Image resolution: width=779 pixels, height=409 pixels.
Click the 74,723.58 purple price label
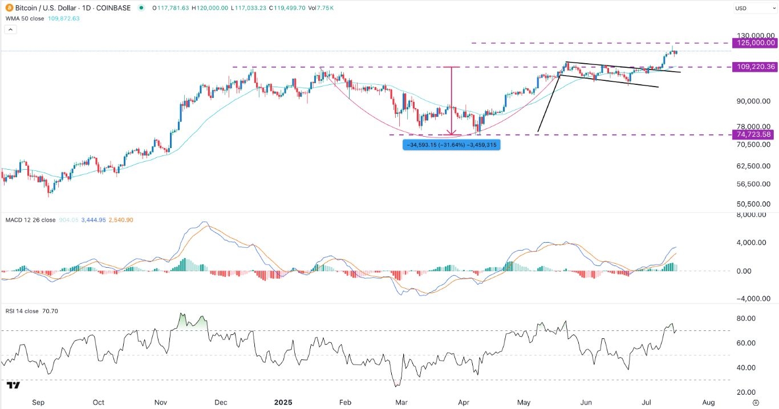[755, 134]
